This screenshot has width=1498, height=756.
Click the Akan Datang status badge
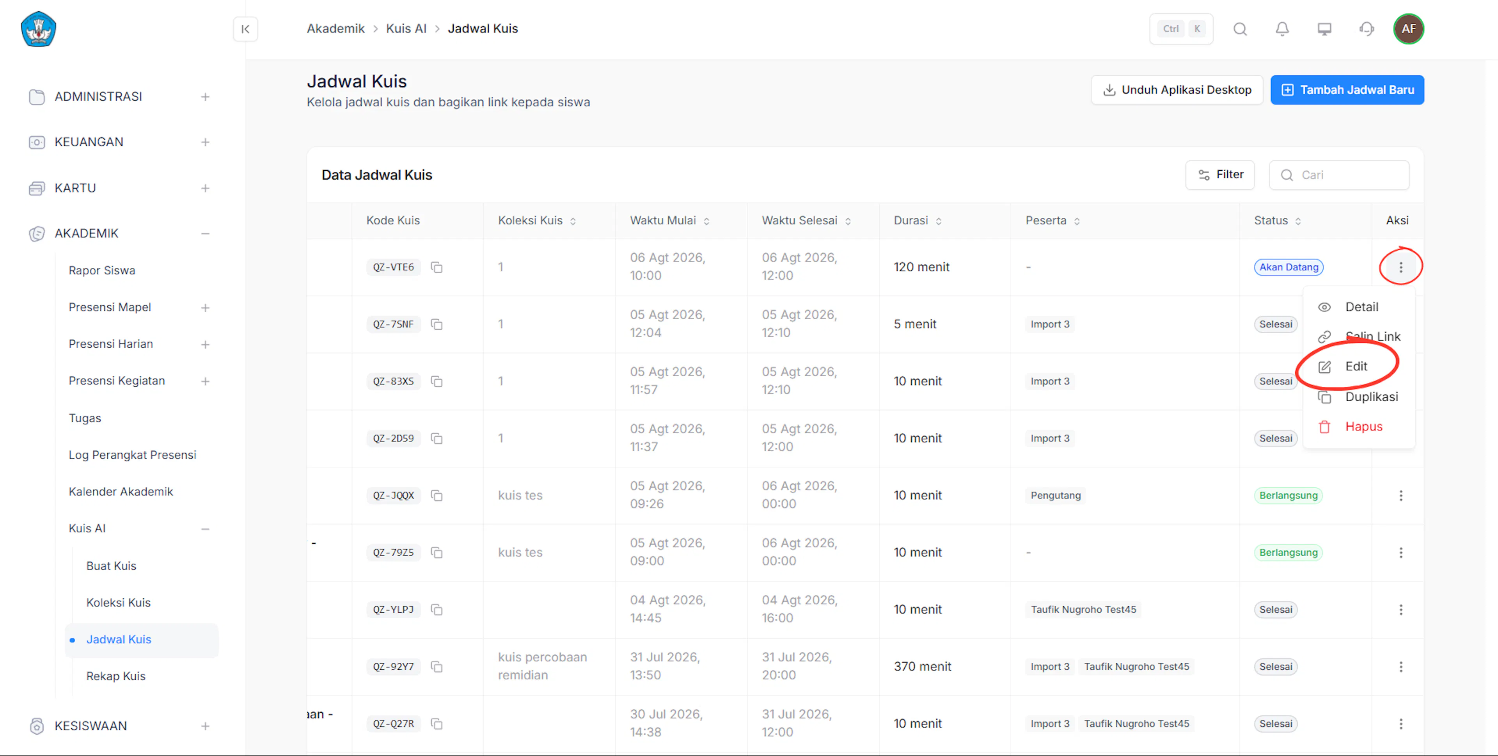pyautogui.click(x=1289, y=267)
